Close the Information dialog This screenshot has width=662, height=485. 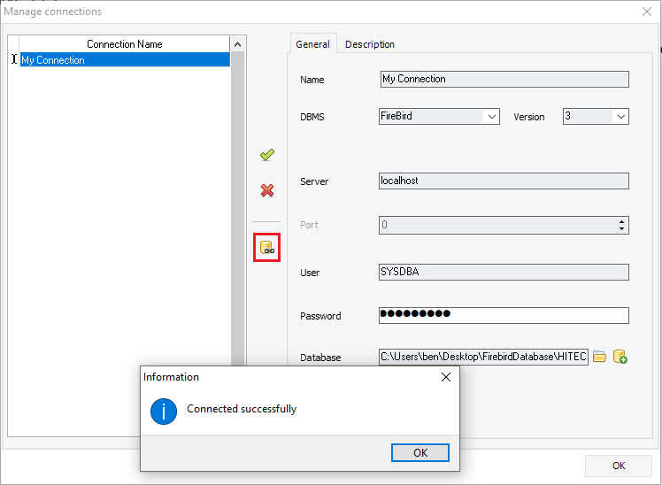[x=446, y=377]
